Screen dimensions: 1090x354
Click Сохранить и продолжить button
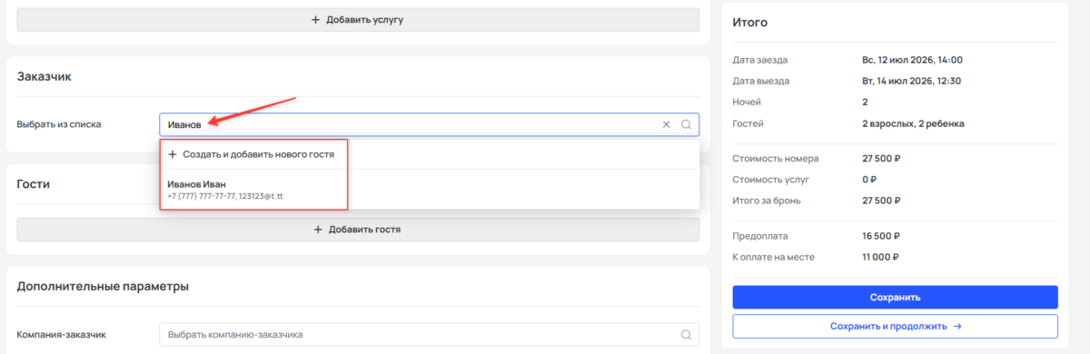(895, 326)
